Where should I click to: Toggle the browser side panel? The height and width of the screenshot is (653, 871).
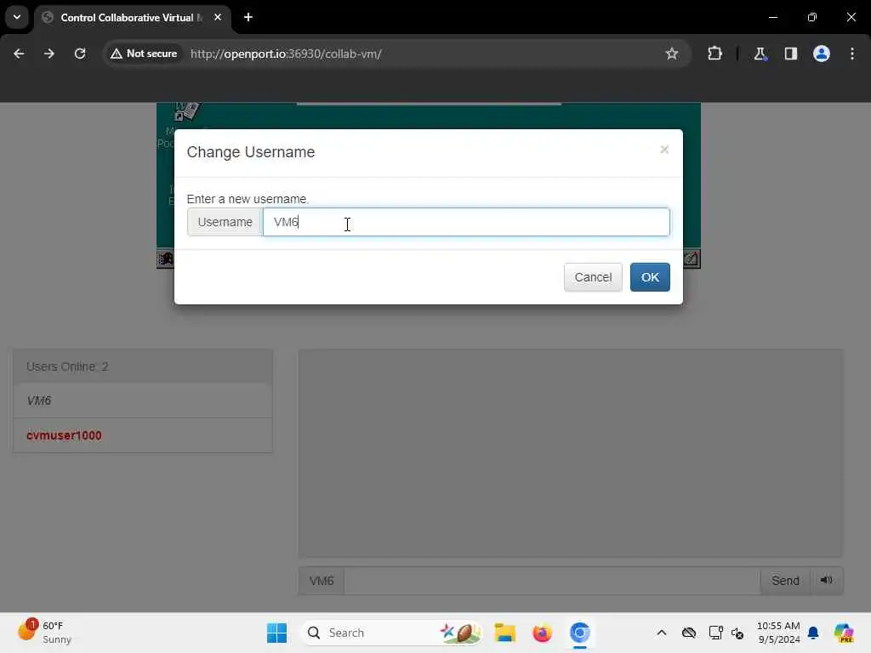tap(790, 54)
